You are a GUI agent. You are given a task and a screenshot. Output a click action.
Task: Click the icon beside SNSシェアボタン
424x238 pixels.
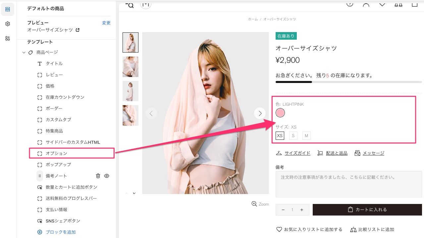(x=40, y=221)
